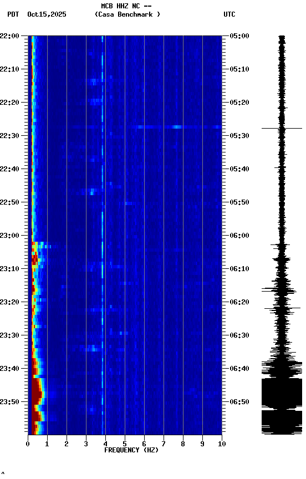Click the FREQUENCY (HZ) axis label
Viewport: 306px width, 479px height.
pyautogui.click(x=131, y=451)
